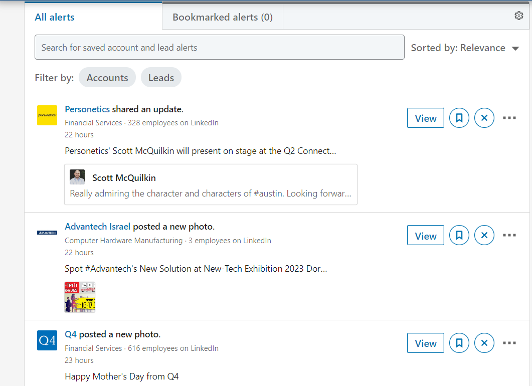Focus the saved account and lead alerts search field
Screen dimensions: 532x386
pyautogui.click(x=220, y=47)
